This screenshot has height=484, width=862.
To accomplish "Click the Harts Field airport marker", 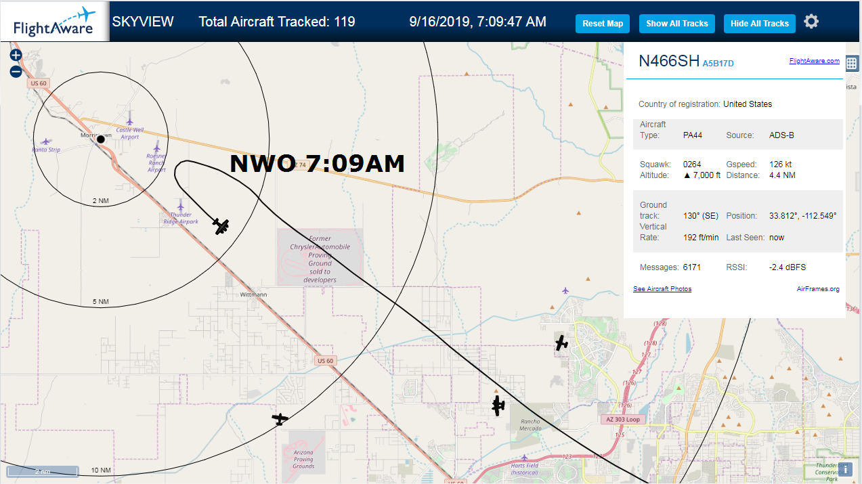I will tap(524, 458).
